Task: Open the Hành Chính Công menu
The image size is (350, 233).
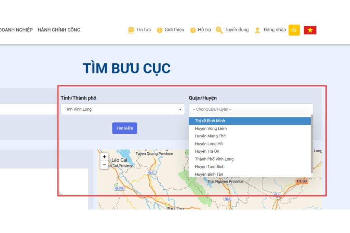Action: point(59,30)
